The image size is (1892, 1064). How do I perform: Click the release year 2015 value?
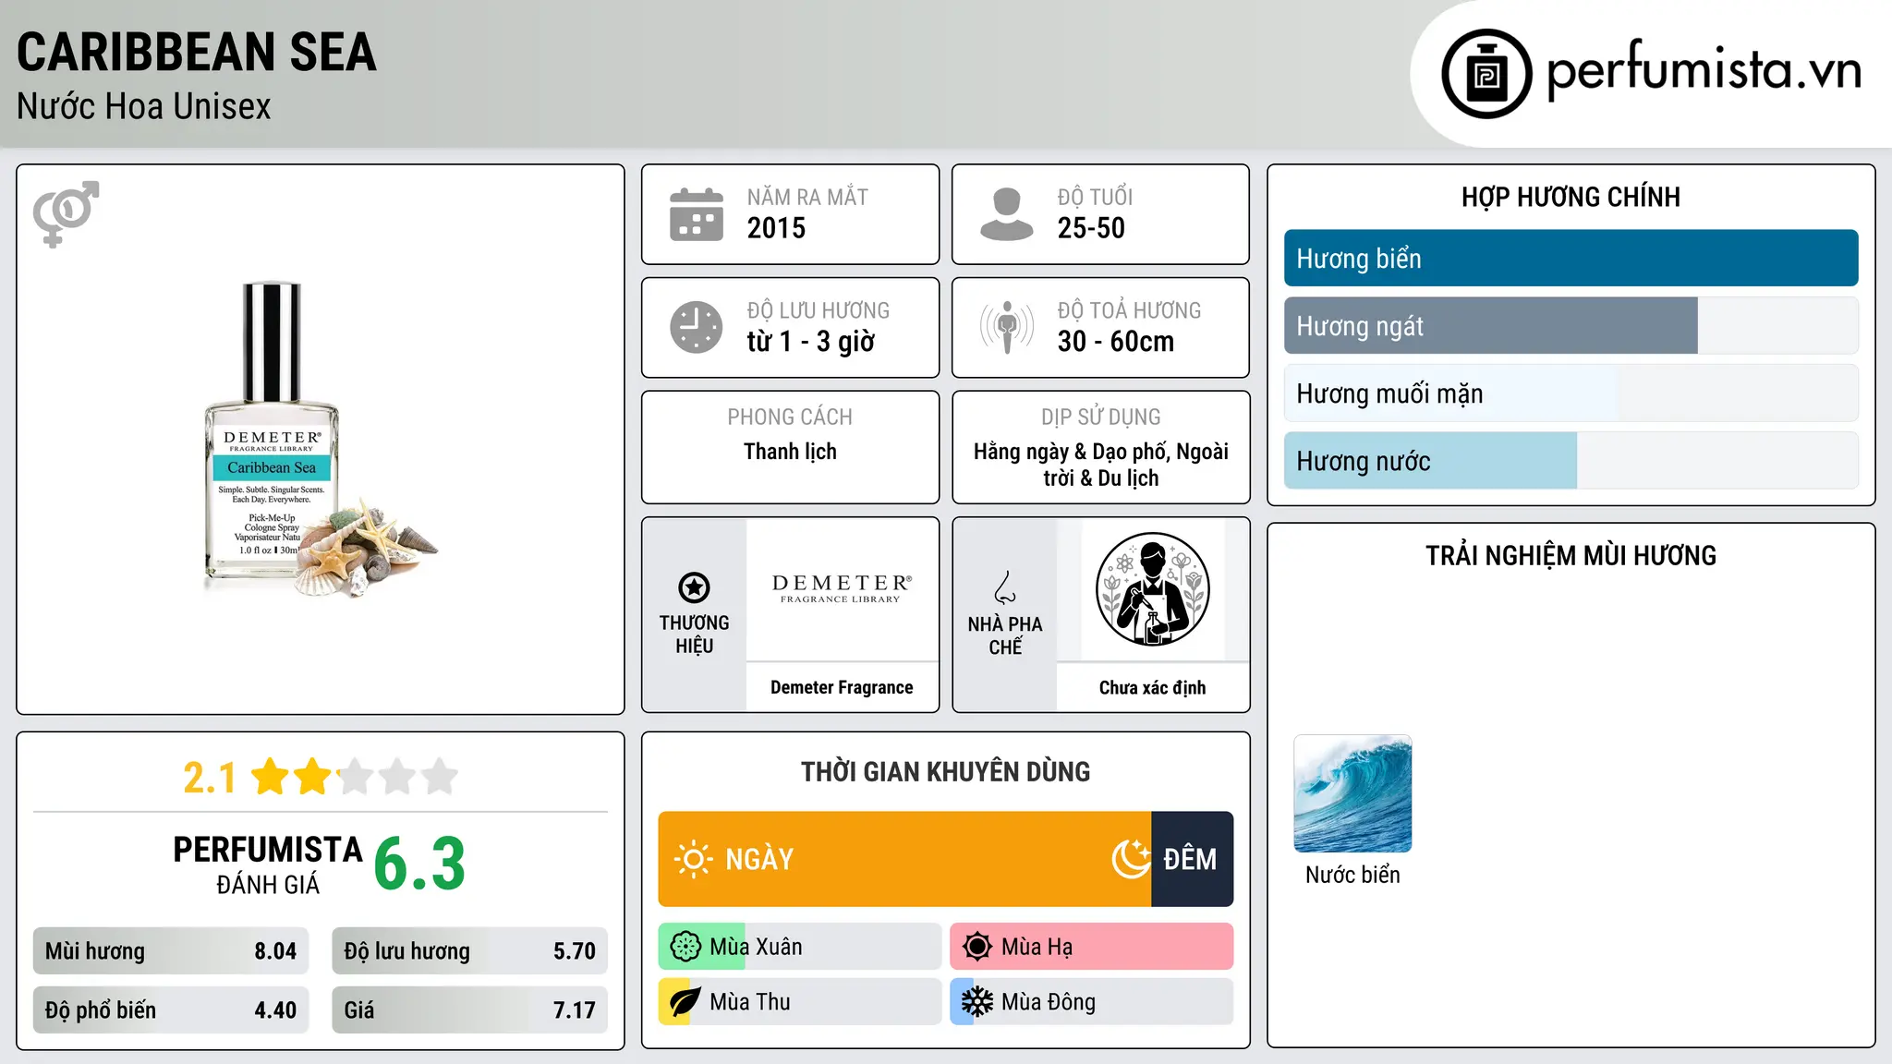776,228
